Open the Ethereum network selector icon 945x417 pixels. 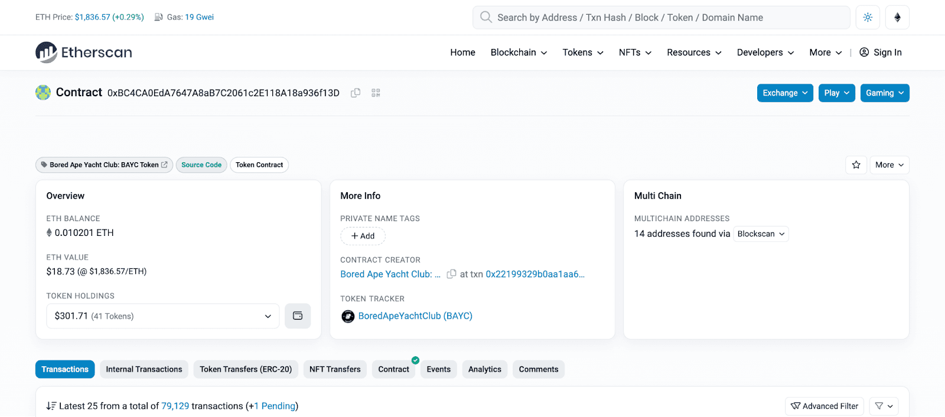(897, 17)
